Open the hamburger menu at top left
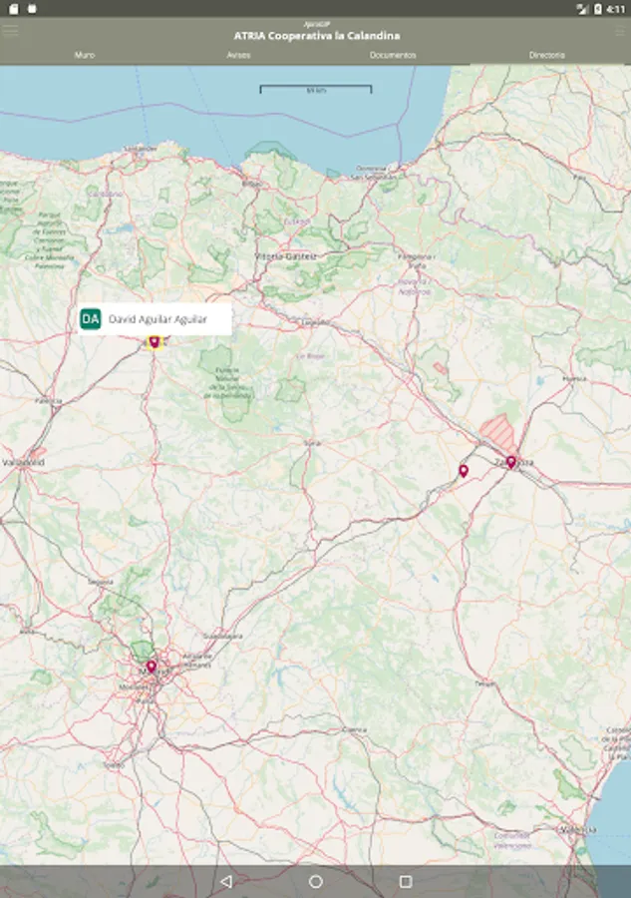The image size is (631, 898). (10, 31)
